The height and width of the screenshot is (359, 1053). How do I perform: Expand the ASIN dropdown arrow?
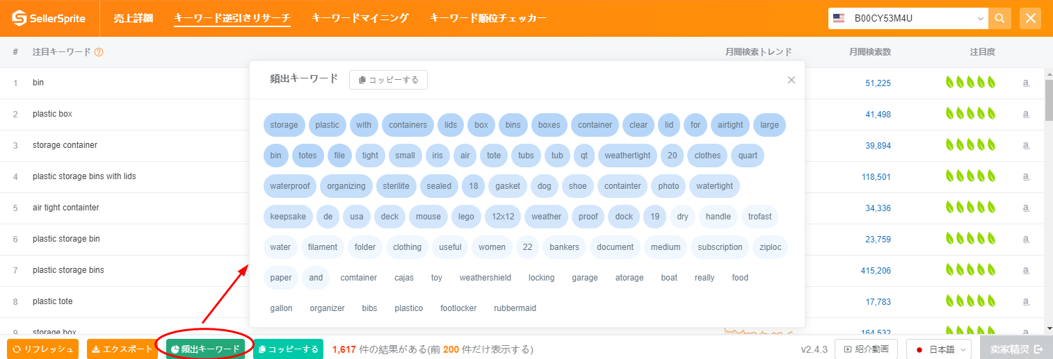click(981, 19)
